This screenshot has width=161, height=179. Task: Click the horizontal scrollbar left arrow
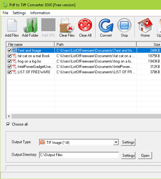pos(9,116)
